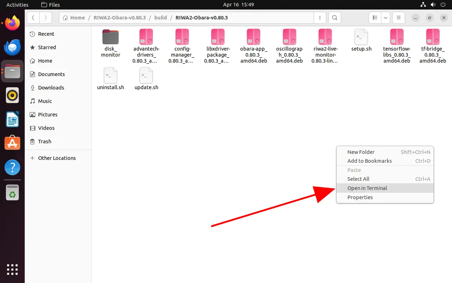This screenshot has height=283, width=452.
Task: Select the tf-bridge deb package icon
Action: coord(433,37)
